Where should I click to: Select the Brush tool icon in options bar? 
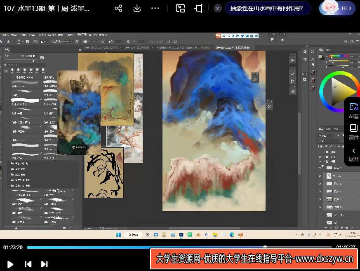coord(8,42)
